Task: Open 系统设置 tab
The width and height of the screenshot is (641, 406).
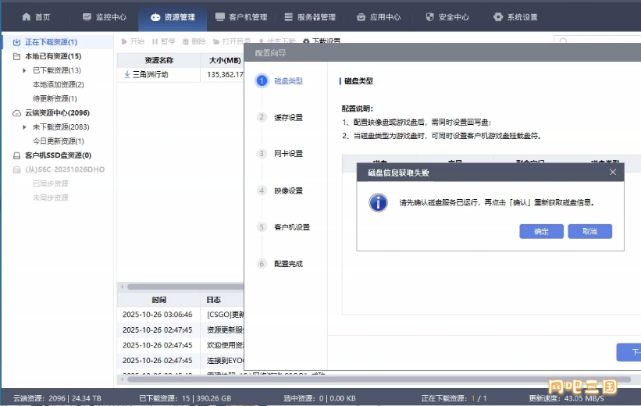Action: pyautogui.click(x=515, y=16)
